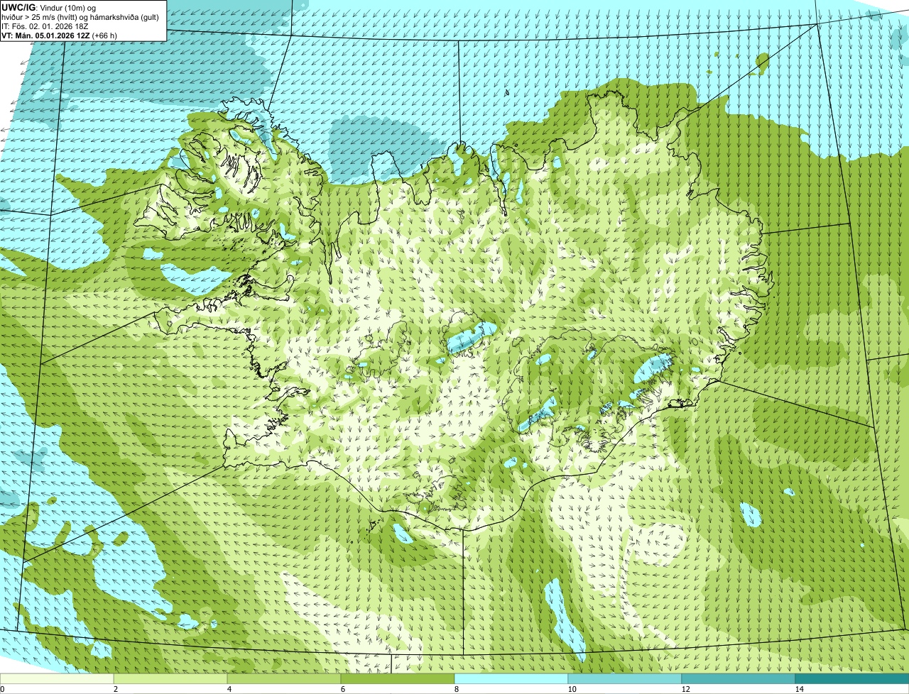The height and width of the screenshot is (694, 909).
Task: Click the dark green 6–8 m/s legend swatch
Action: [x=398, y=678]
